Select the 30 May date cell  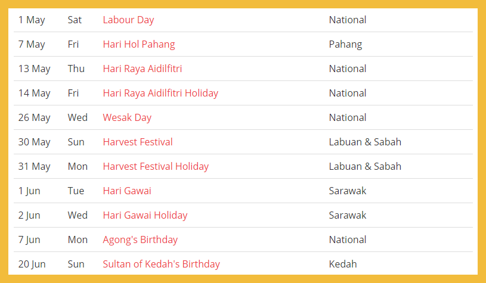pyautogui.click(x=34, y=142)
